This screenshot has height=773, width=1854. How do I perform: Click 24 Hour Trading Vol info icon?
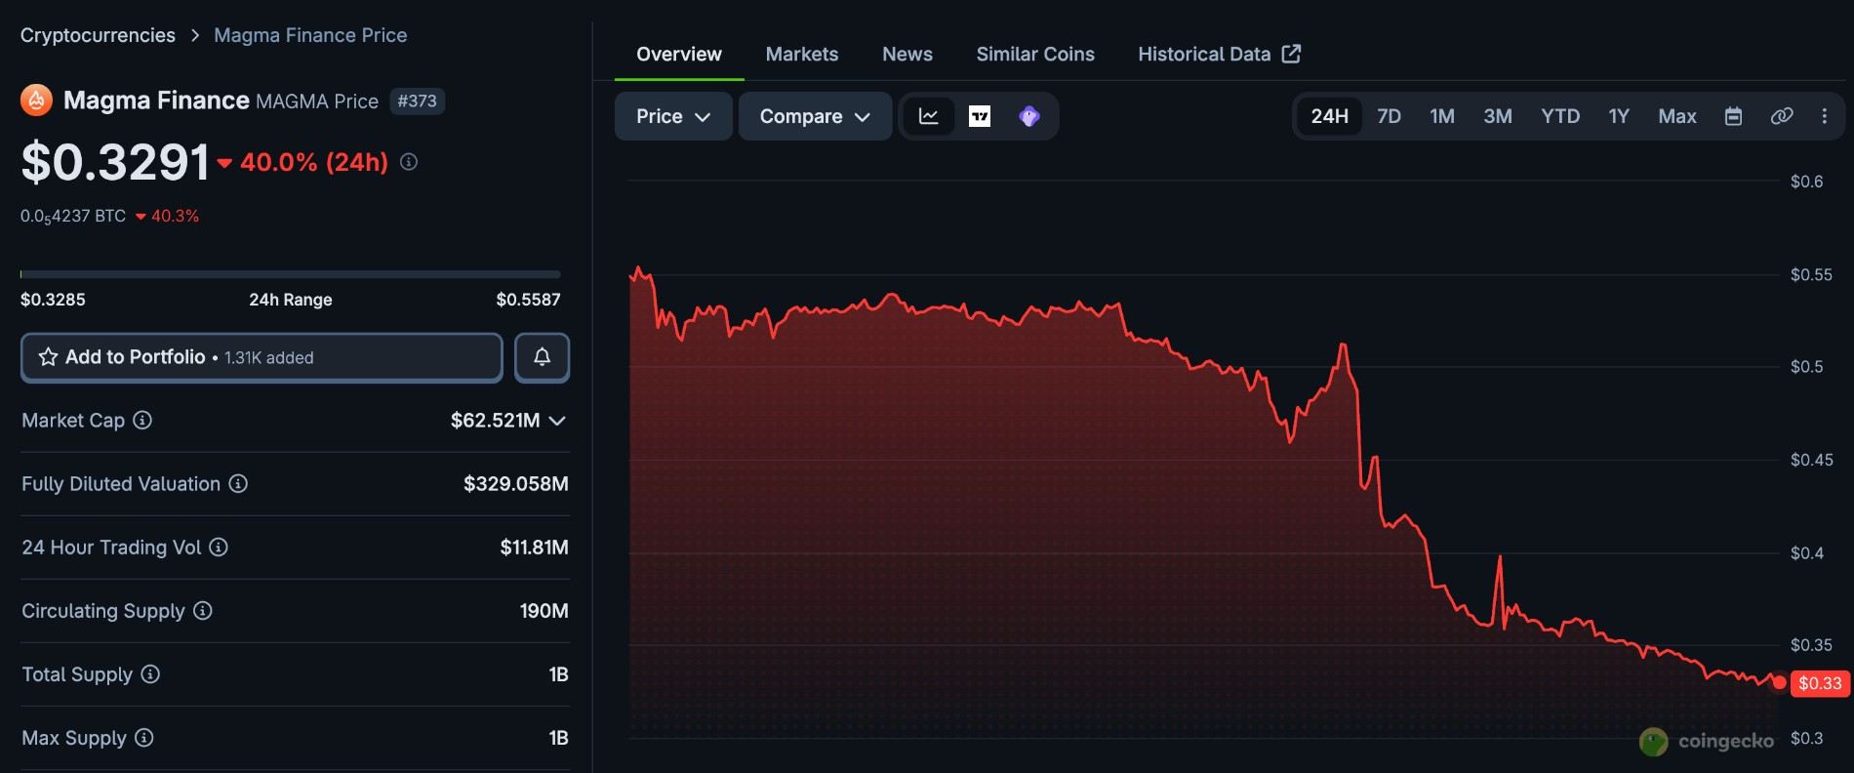219,548
